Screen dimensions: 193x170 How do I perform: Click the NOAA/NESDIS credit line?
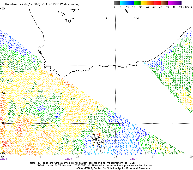pyautogui.click(x=113, y=168)
